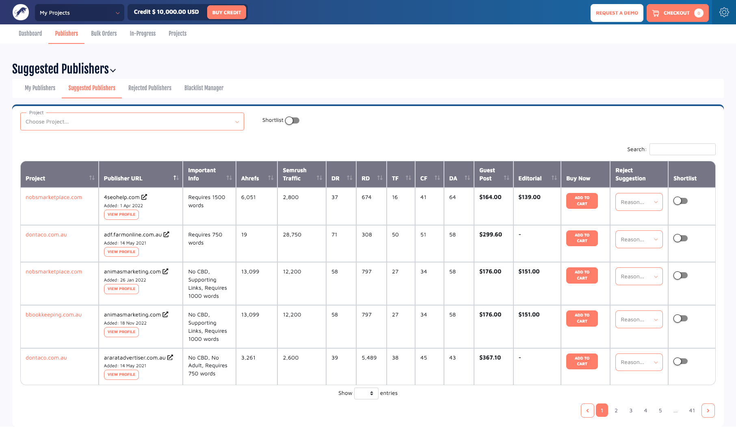Open the Choose Project dropdown

click(x=132, y=121)
